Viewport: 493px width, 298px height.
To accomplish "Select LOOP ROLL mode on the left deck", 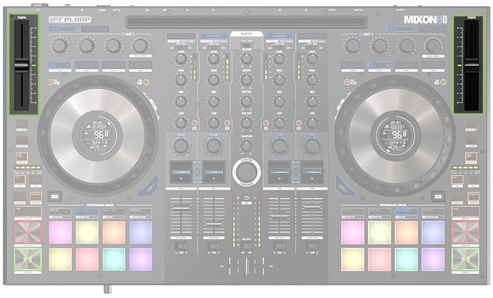I will click(87, 211).
